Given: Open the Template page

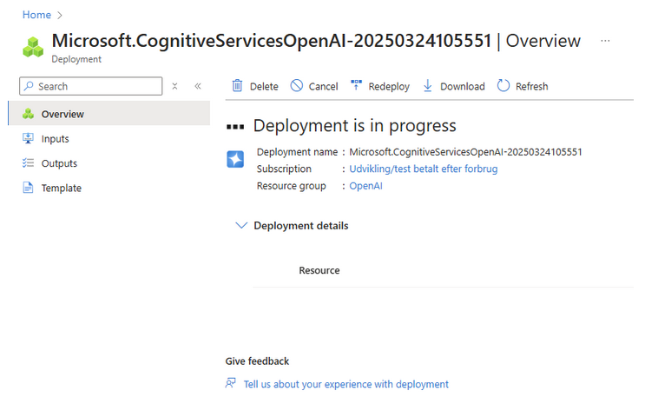Looking at the screenshot, I should click(x=61, y=188).
